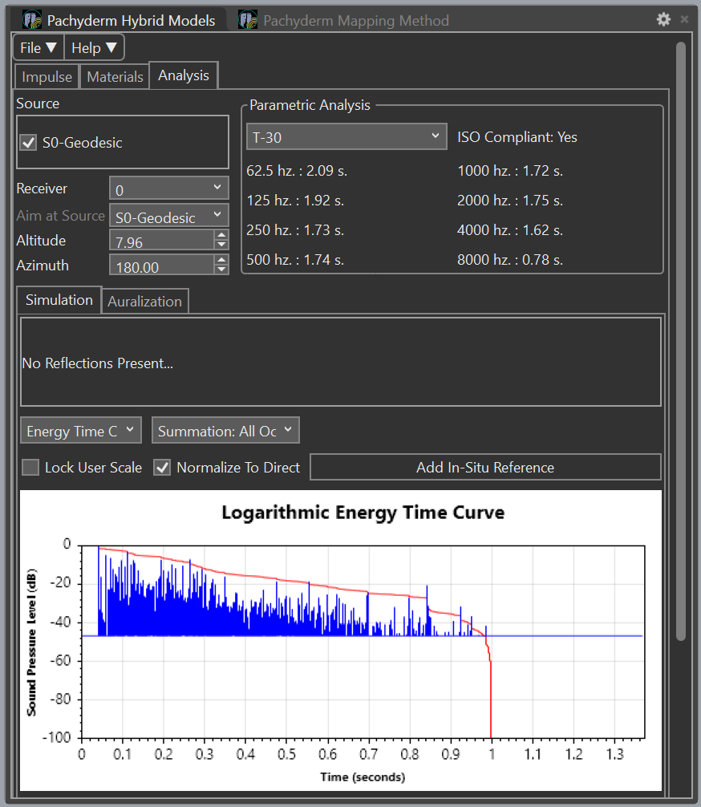
Task: Expand the Receiver dropdown
Action: click(168, 189)
